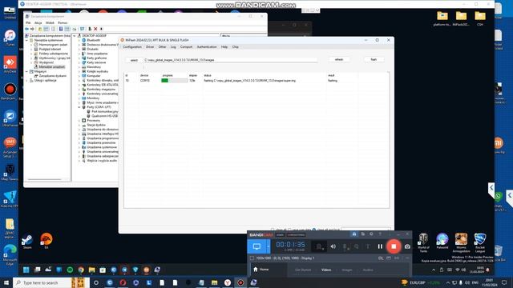Screen dimensions: 513x288
Task: Open the Configuration menu in MiFlash
Action: tap(132, 47)
